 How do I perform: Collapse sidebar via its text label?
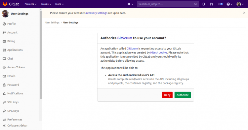point(18,126)
